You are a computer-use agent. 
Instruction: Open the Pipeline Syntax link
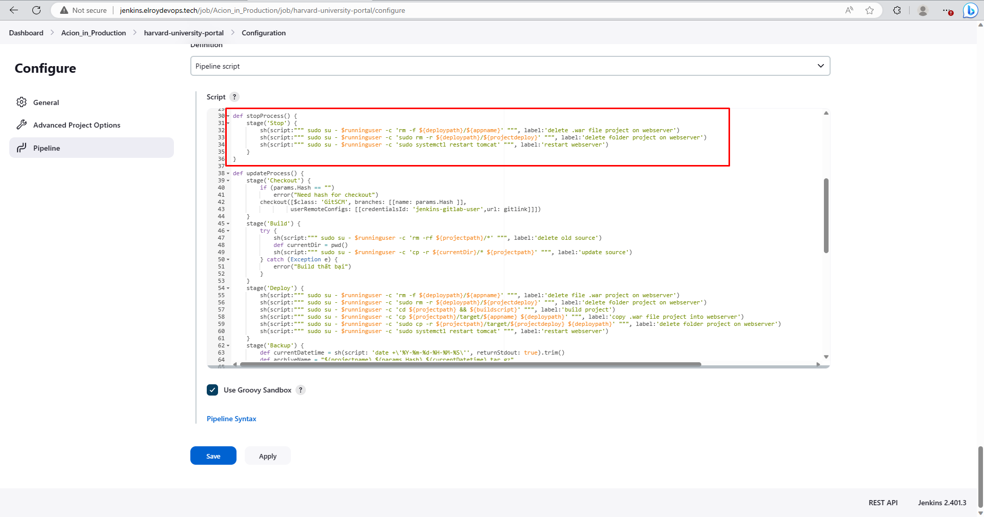[x=231, y=419]
